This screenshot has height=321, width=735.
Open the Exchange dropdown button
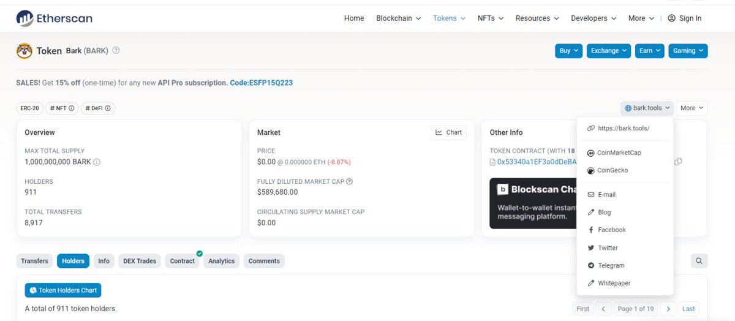click(609, 51)
